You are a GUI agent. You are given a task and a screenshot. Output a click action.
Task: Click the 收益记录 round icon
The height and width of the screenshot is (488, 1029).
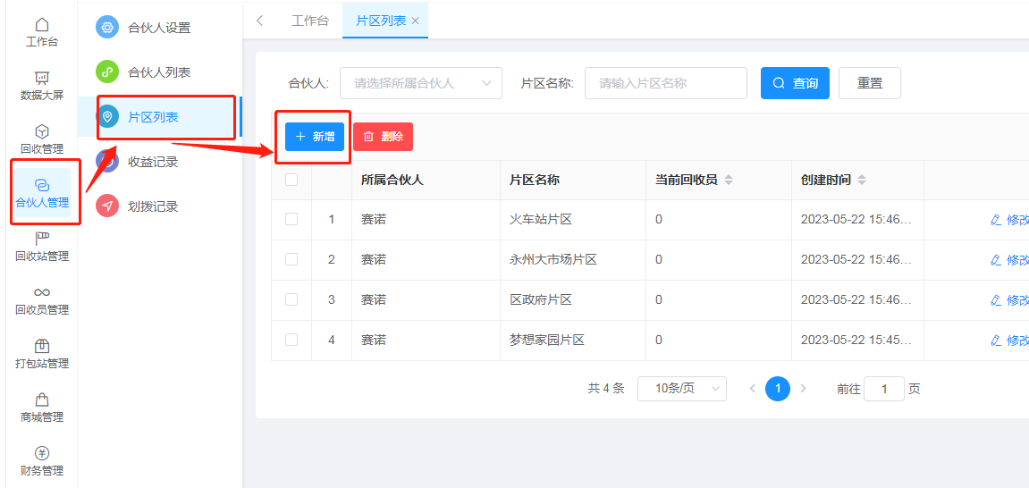[x=107, y=162]
